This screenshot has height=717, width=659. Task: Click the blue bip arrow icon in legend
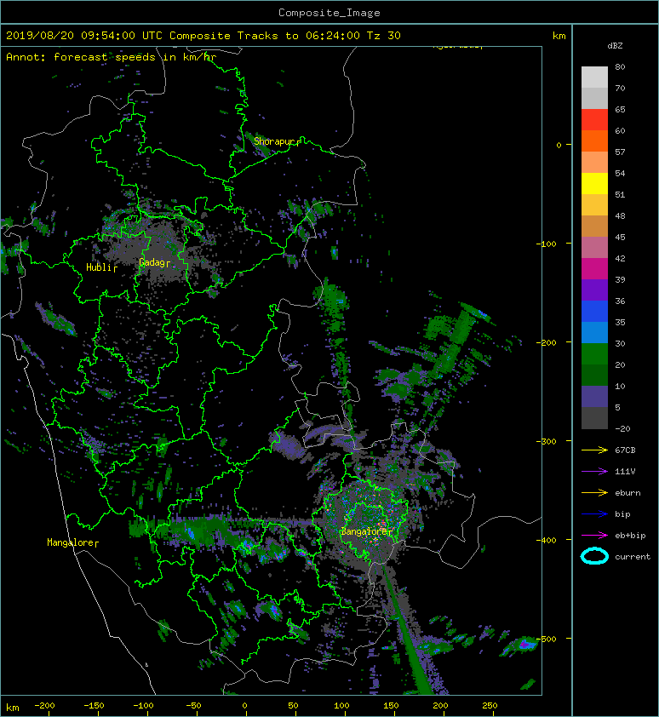[594, 514]
